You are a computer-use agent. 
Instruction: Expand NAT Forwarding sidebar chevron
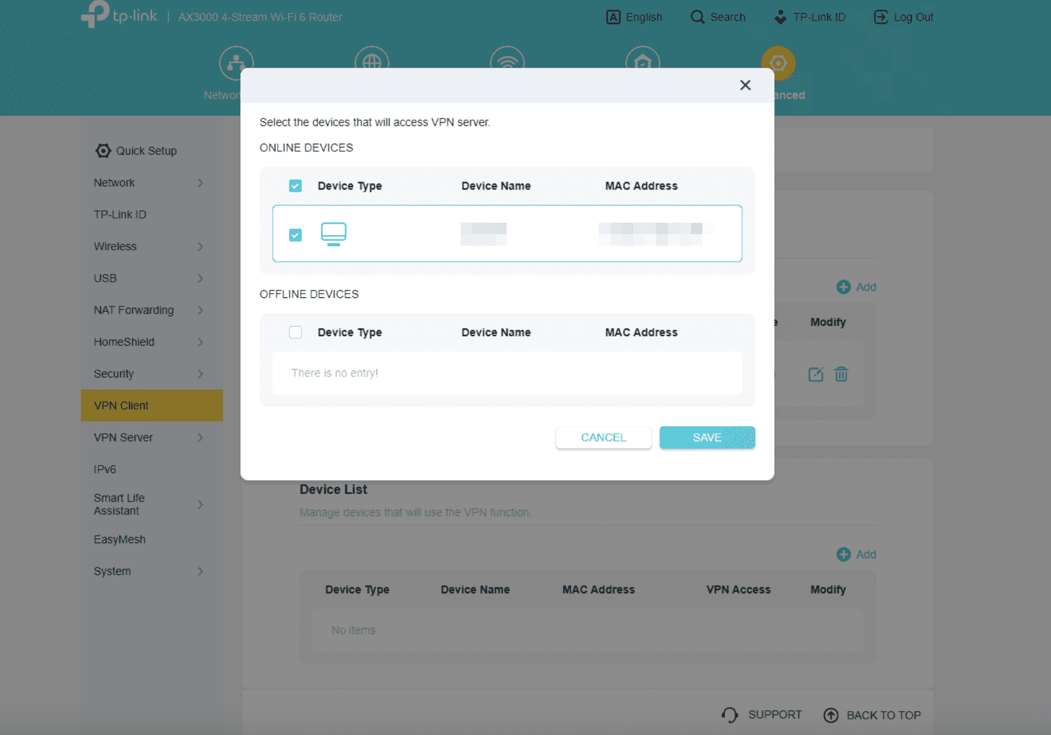click(x=200, y=310)
